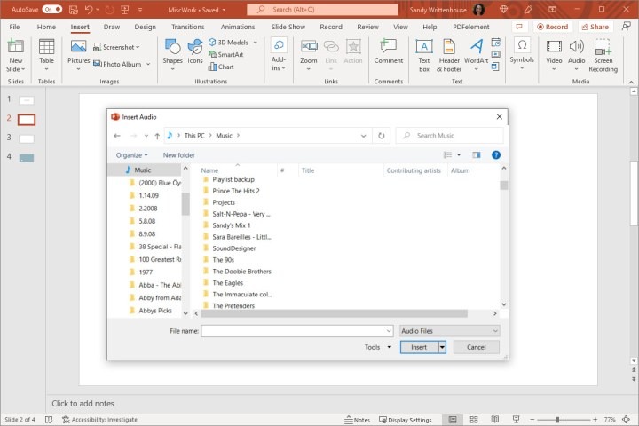Open the Shapes gallery
This screenshot has width=639, height=426.
click(172, 54)
